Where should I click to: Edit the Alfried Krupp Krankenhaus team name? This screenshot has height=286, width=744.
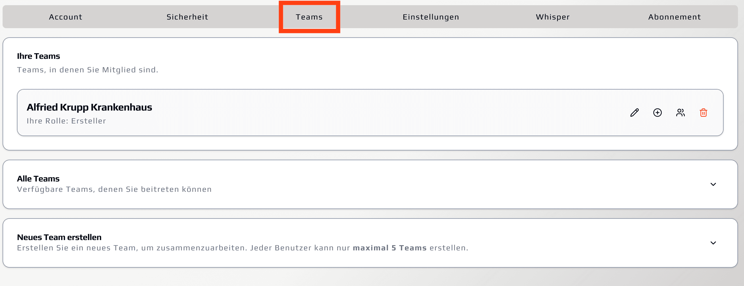634,113
